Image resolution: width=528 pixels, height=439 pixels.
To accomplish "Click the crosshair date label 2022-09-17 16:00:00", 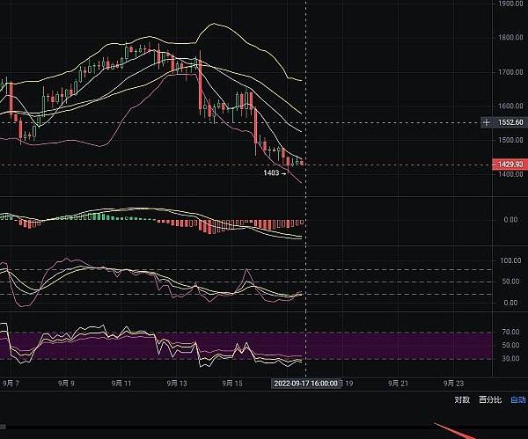I will (x=305, y=384).
